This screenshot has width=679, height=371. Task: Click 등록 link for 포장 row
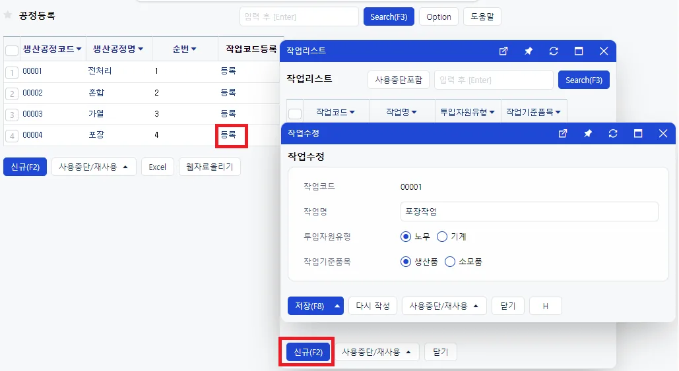pyautogui.click(x=228, y=134)
